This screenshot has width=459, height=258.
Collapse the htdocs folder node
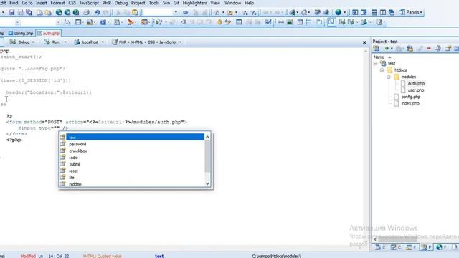pos(382,70)
